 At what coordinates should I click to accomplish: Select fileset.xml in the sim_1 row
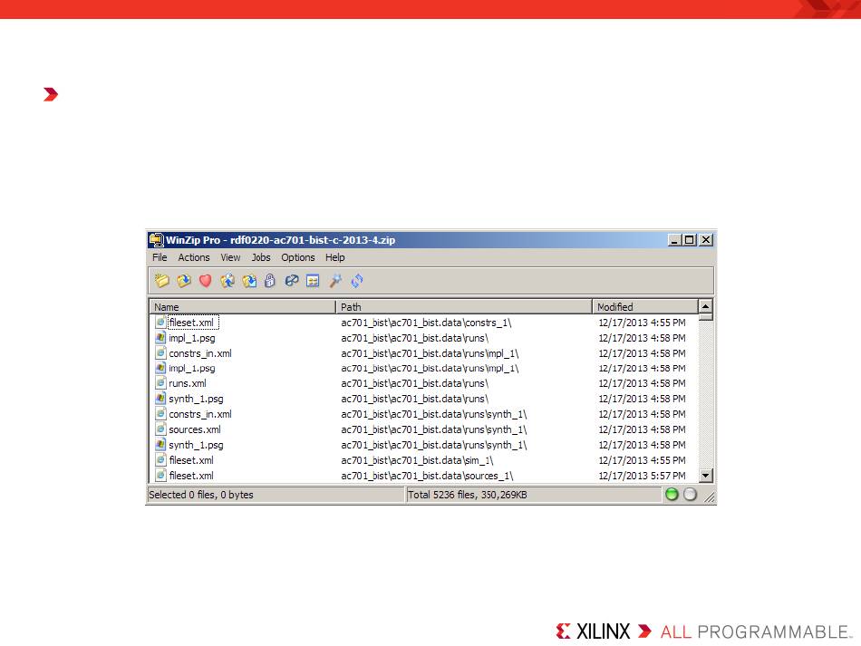point(191,460)
